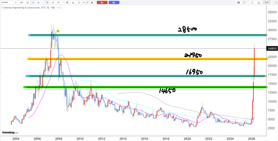Click the 35000 price axis label
This screenshot has width=278, height=141.
(272, 12)
